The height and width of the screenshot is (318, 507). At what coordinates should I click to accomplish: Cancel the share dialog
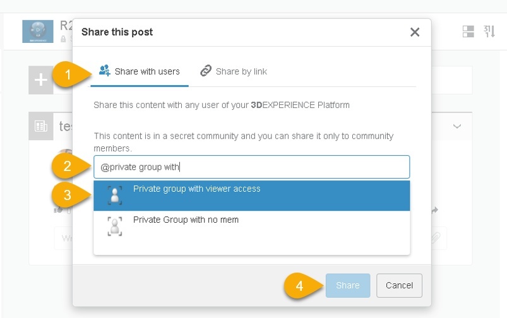click(399, 285)
